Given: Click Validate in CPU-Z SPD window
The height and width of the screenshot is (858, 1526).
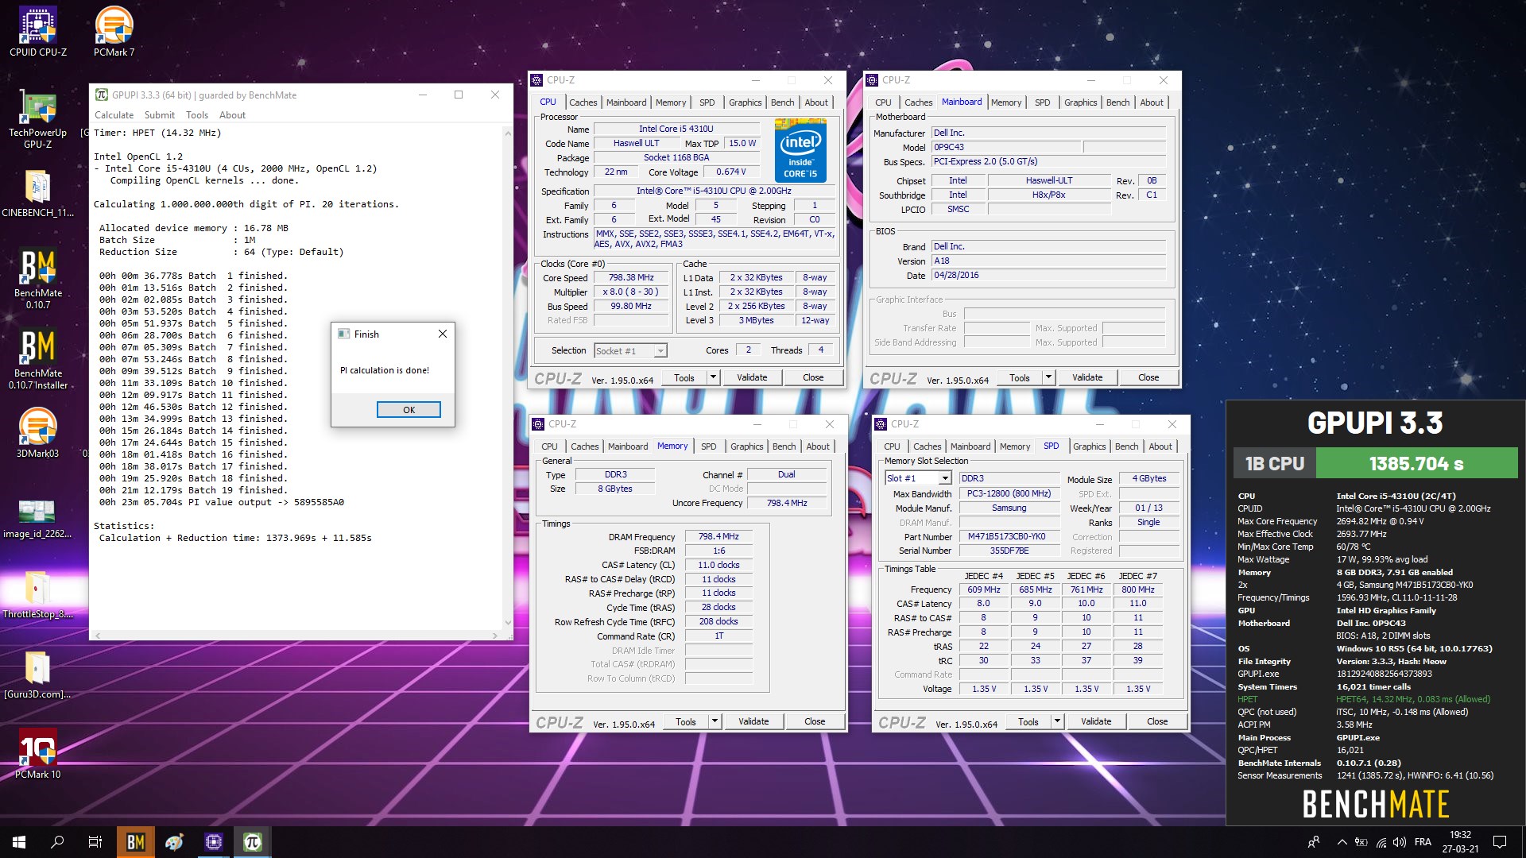Looking at the screenshot, I should tap(1096, 721).
